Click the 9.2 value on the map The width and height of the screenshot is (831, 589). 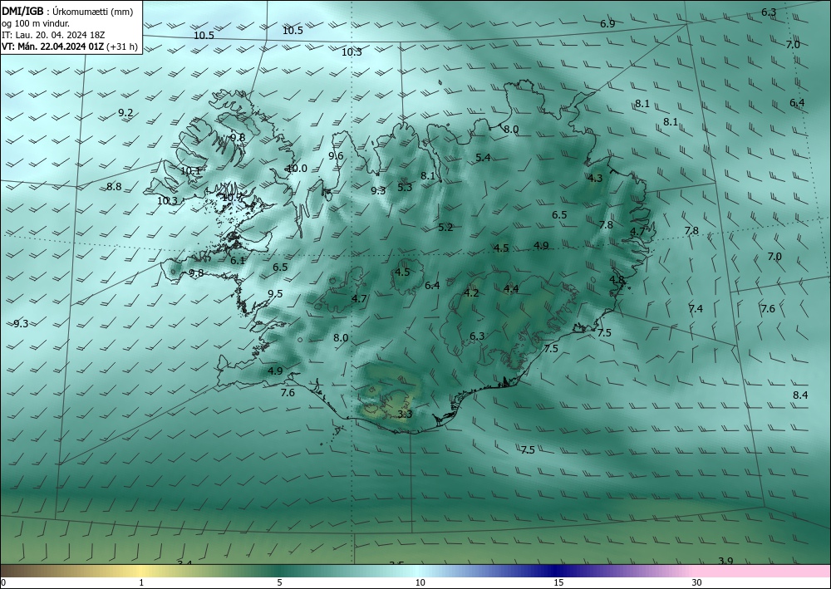tap(125, 113)
